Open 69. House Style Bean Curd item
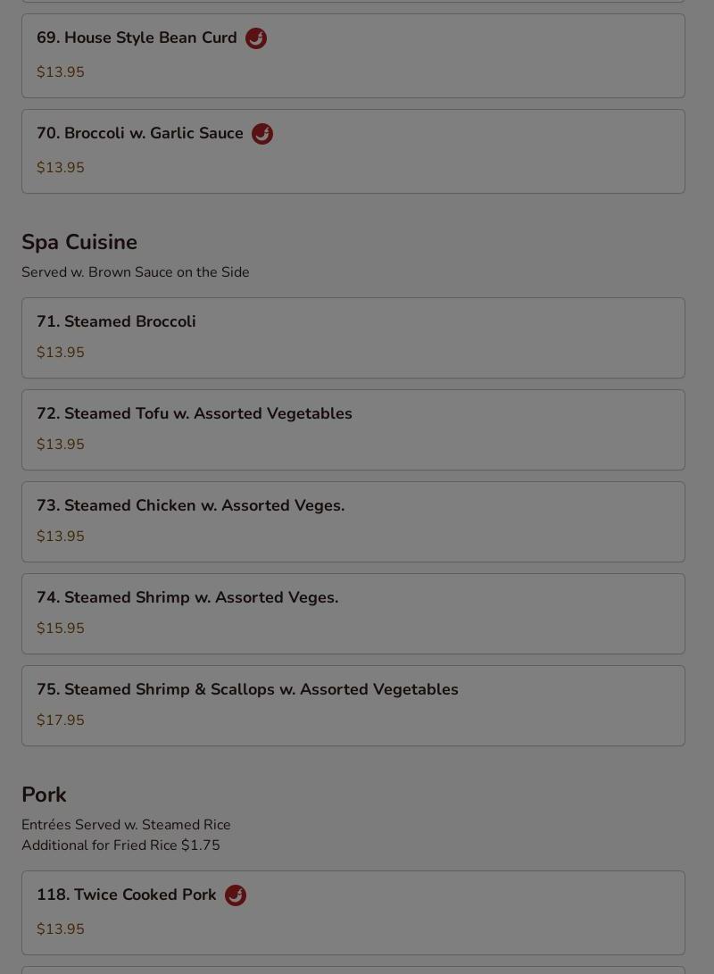714x974 pixels. (353, 56)
